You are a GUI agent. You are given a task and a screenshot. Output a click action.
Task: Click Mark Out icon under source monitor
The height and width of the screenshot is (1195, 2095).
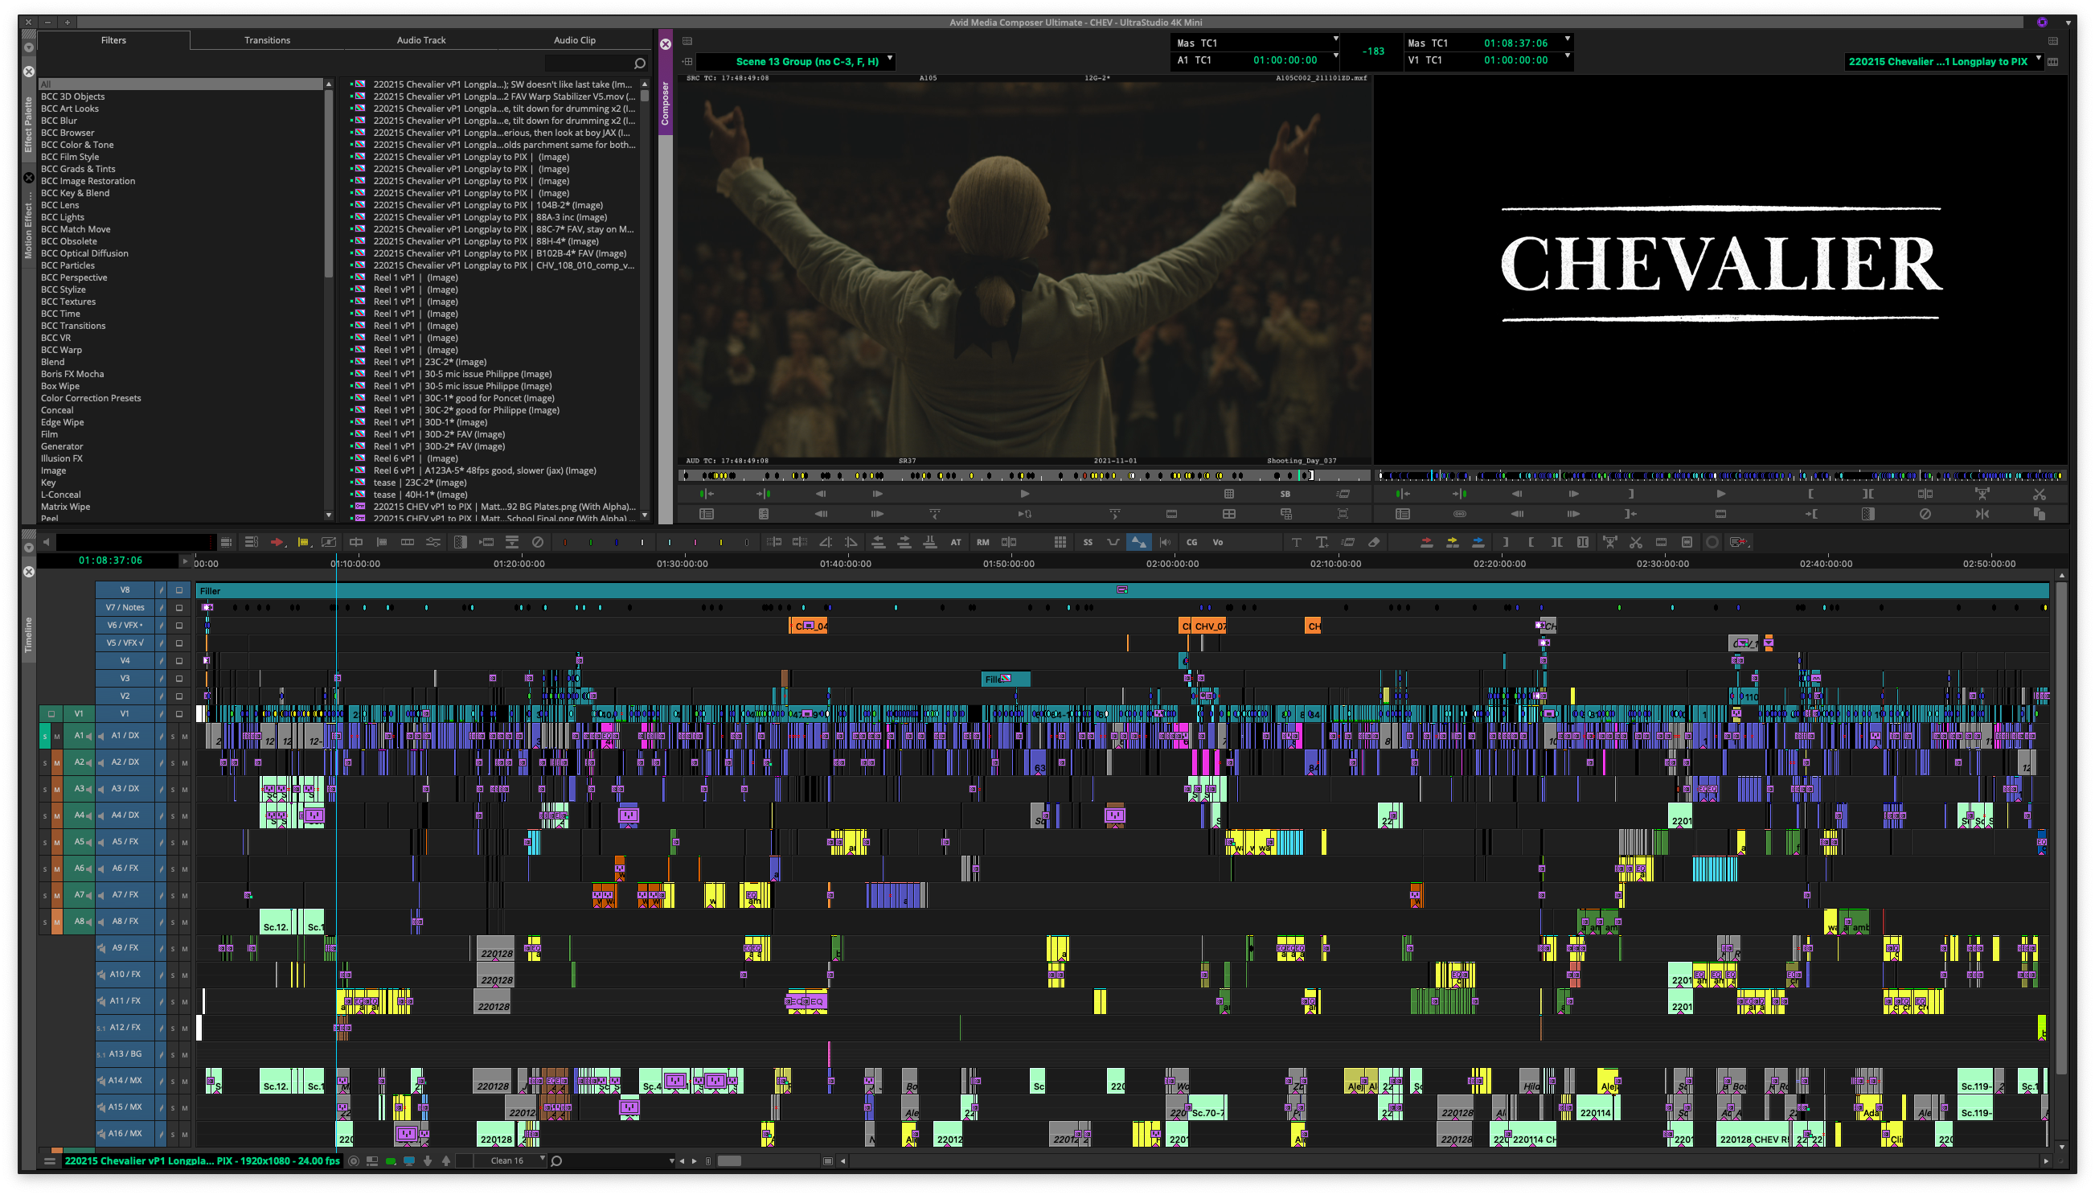[x=764, y=493]
